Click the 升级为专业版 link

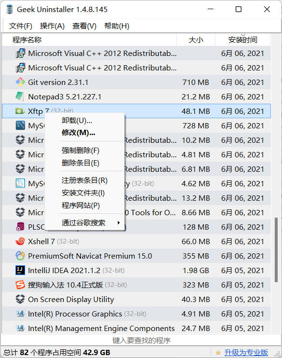(x=246, y=353)
